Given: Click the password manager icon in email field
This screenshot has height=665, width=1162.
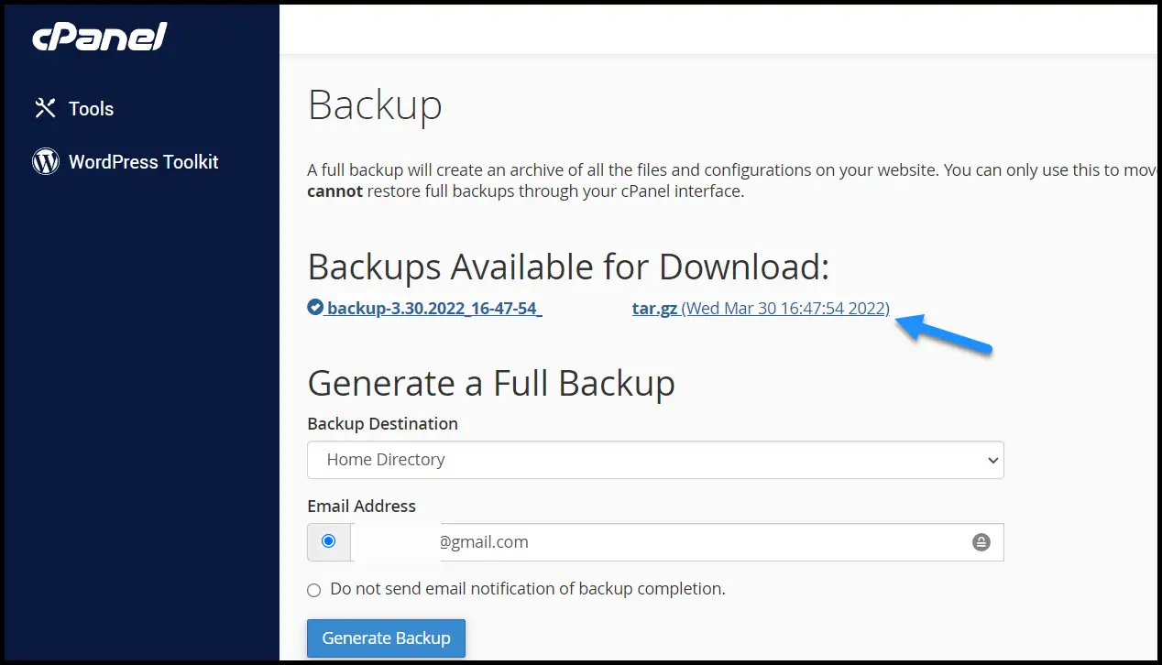Looking at the screenshot, I should tap(981, 542).
